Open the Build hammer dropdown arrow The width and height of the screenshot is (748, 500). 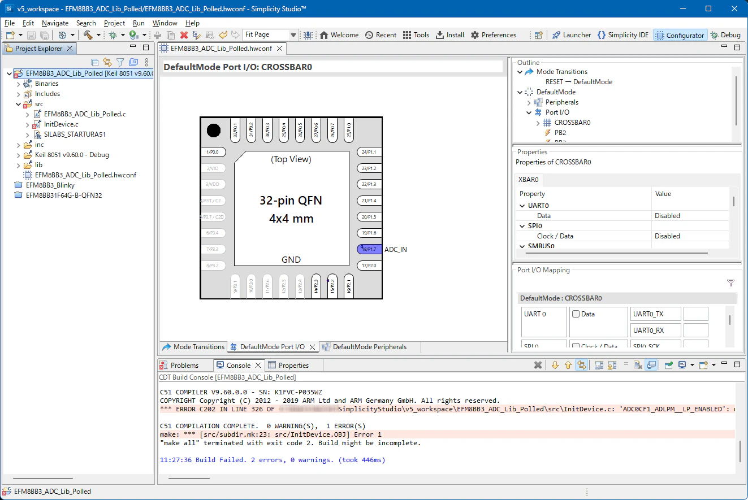(x=98, y=35)
